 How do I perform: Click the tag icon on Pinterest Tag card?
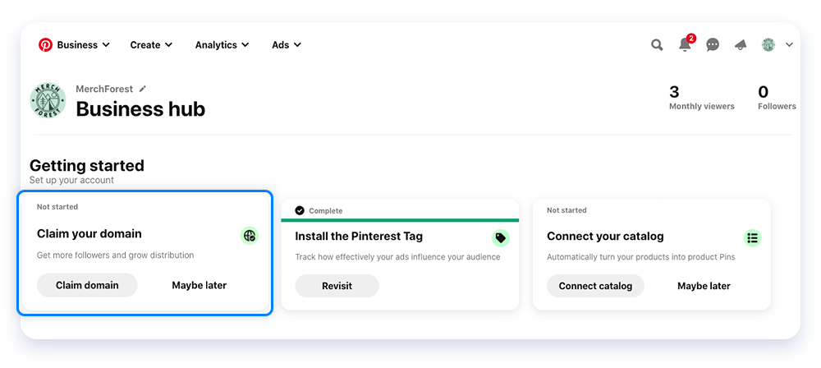[501, 238]
